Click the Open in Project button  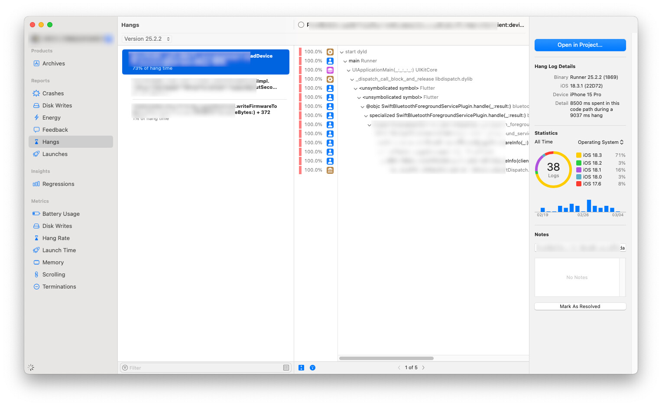pos(580,45)
